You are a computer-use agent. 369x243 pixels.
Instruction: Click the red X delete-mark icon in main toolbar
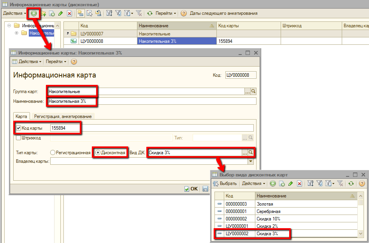point(69,13)
